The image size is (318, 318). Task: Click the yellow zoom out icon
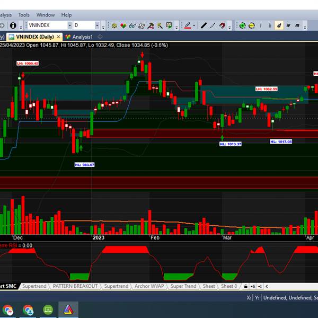click(x=251, y=26)
